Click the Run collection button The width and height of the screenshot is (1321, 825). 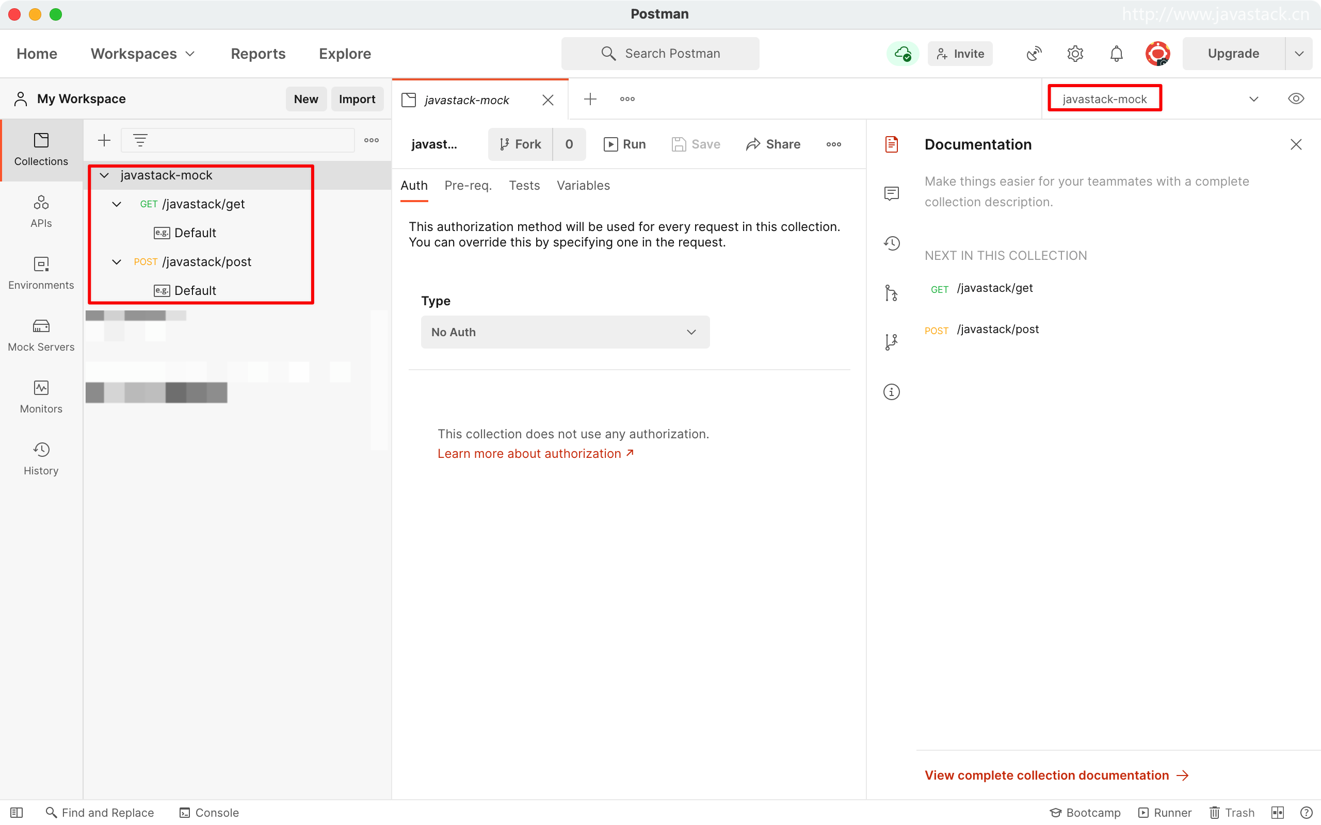(x=624, y=144)
